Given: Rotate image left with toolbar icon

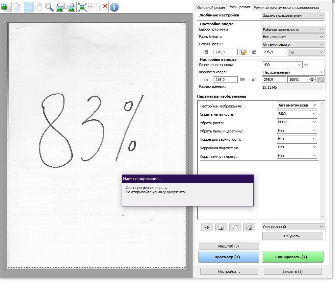Looking at the screenshot, I should point(60,7).
